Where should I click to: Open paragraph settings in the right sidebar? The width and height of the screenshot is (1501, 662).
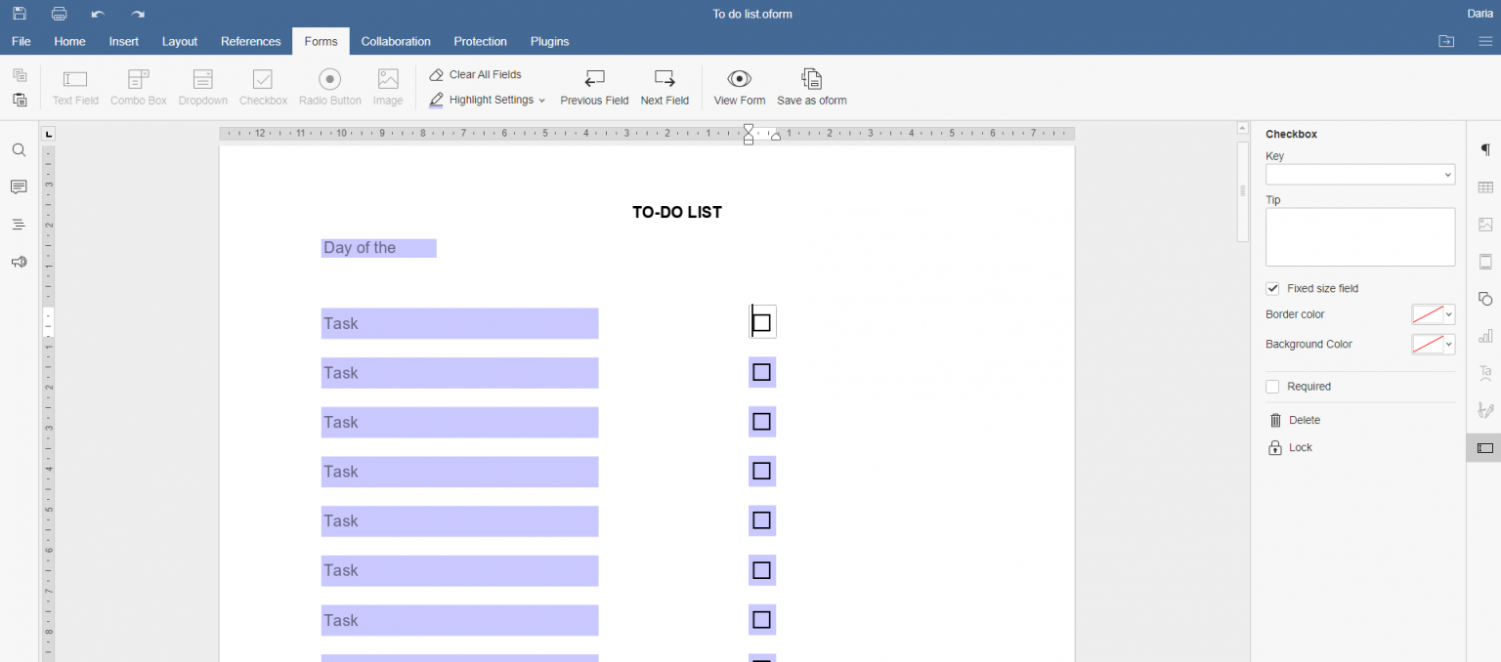(x=1484, y=149)
